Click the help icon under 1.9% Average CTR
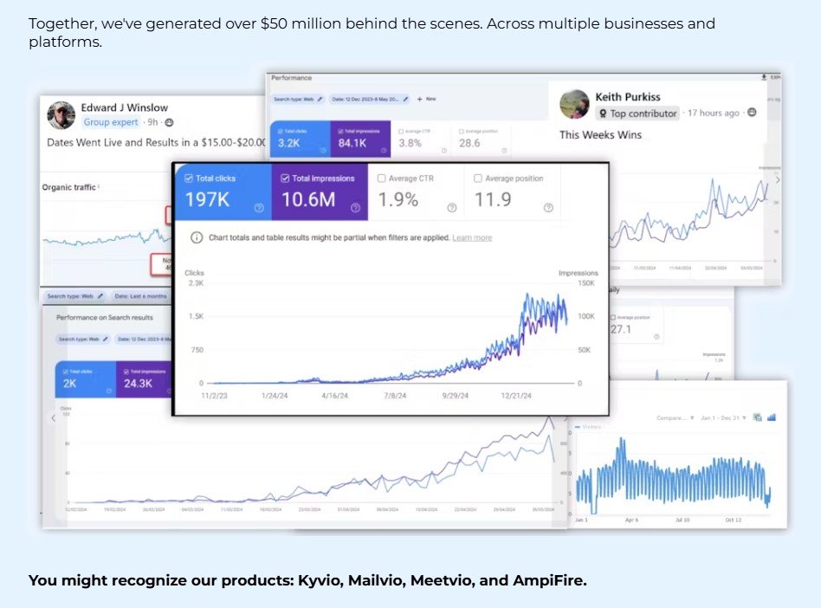This screenshot has height=608, width=821. pyautogui.click(x=451, y=208)
